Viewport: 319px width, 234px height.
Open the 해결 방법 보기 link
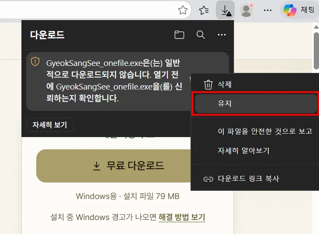coord(182,217)
